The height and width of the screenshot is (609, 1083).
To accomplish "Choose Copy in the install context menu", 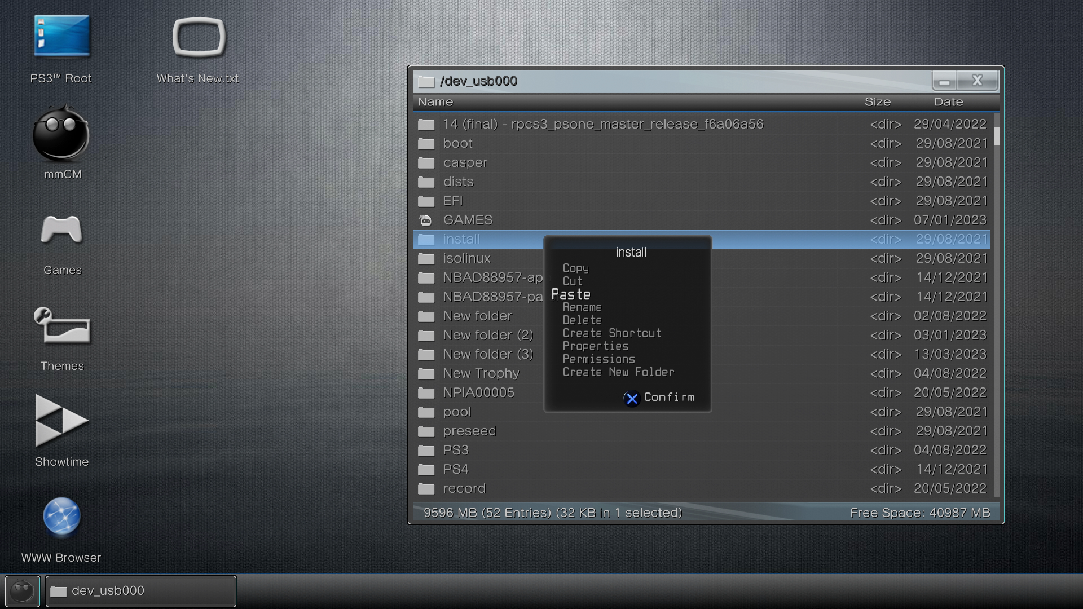I will coord(575,268).
